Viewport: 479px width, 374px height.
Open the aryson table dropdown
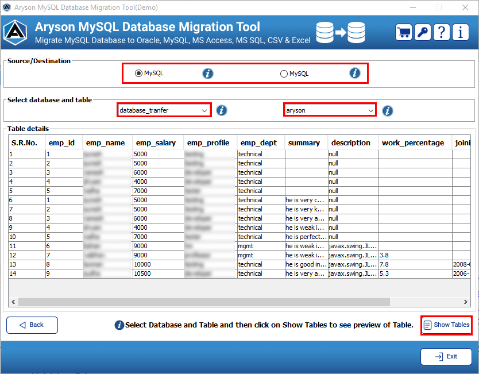click(330, 110)
